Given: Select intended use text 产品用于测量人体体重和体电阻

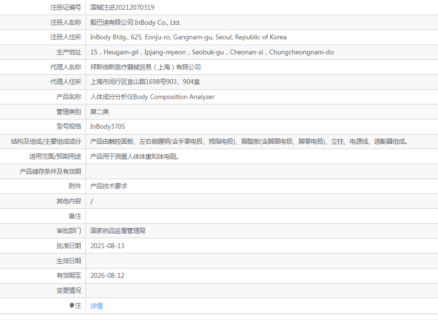Looking at the screenshot, I should [135, 156].
